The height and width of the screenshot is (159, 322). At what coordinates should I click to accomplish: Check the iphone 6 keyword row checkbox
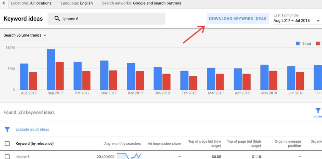coord(7,157)
